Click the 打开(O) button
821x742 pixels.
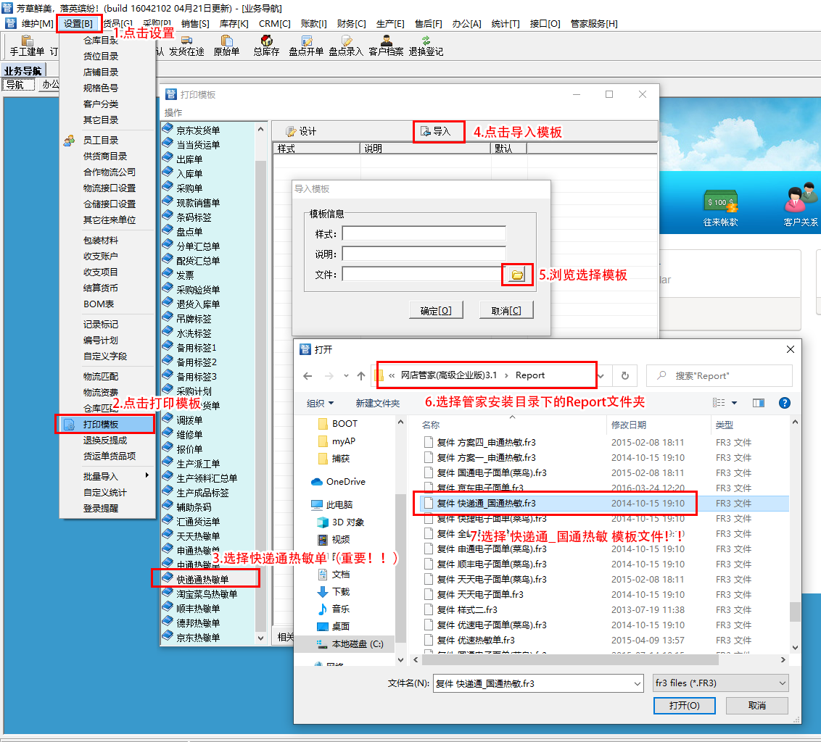tap(685, 705)
